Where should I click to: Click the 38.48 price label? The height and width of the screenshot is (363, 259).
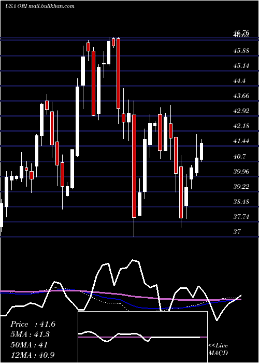point(241,202)
